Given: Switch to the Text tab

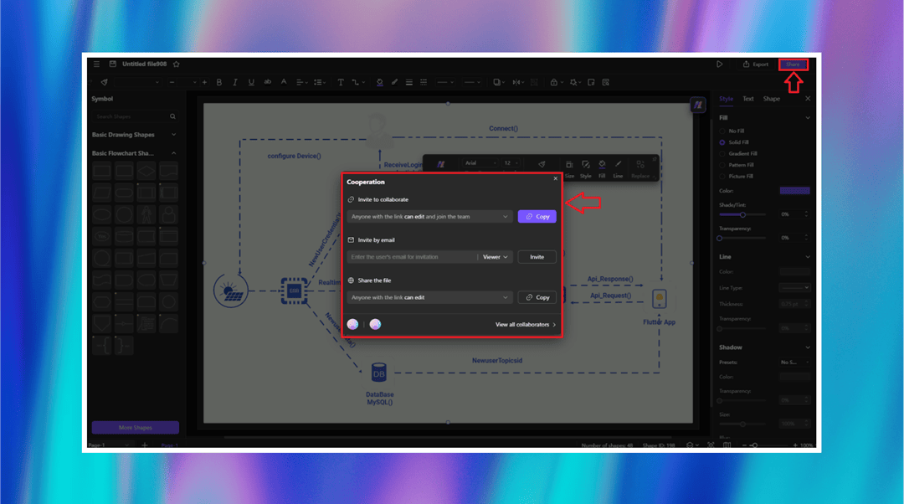Looking at the screenshot, I should tap(747, 99).
